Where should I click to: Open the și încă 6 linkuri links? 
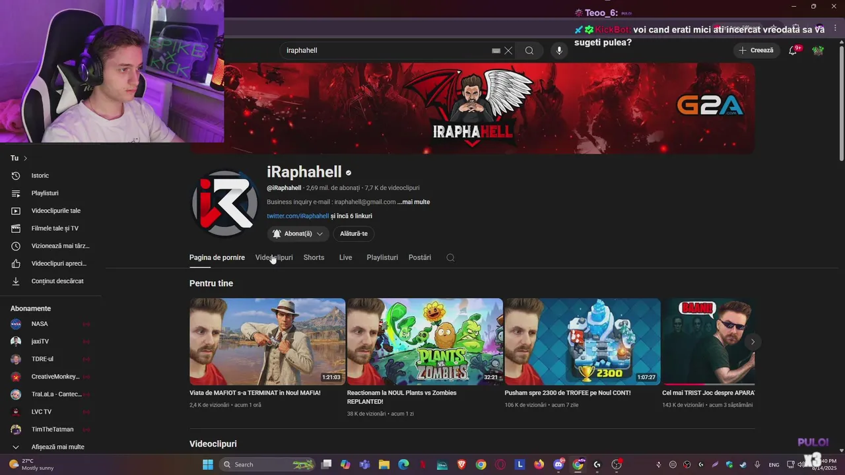pos(351,216)
